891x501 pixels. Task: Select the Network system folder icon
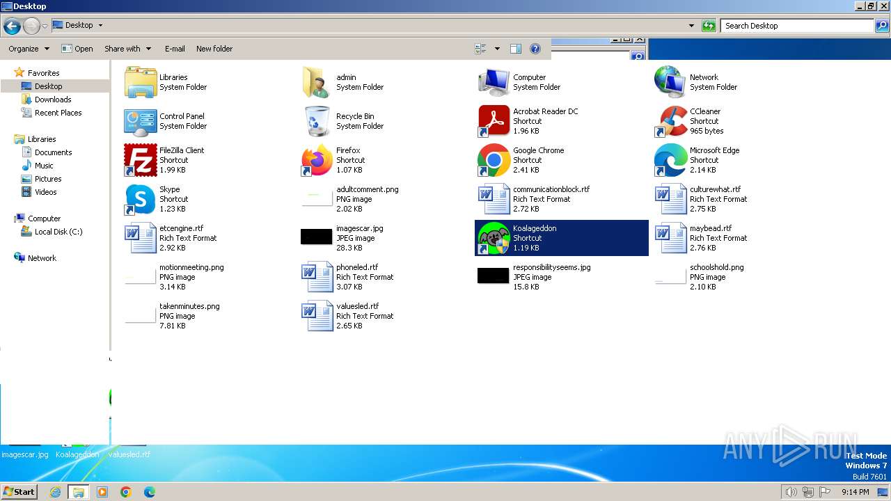click(671, 82)
